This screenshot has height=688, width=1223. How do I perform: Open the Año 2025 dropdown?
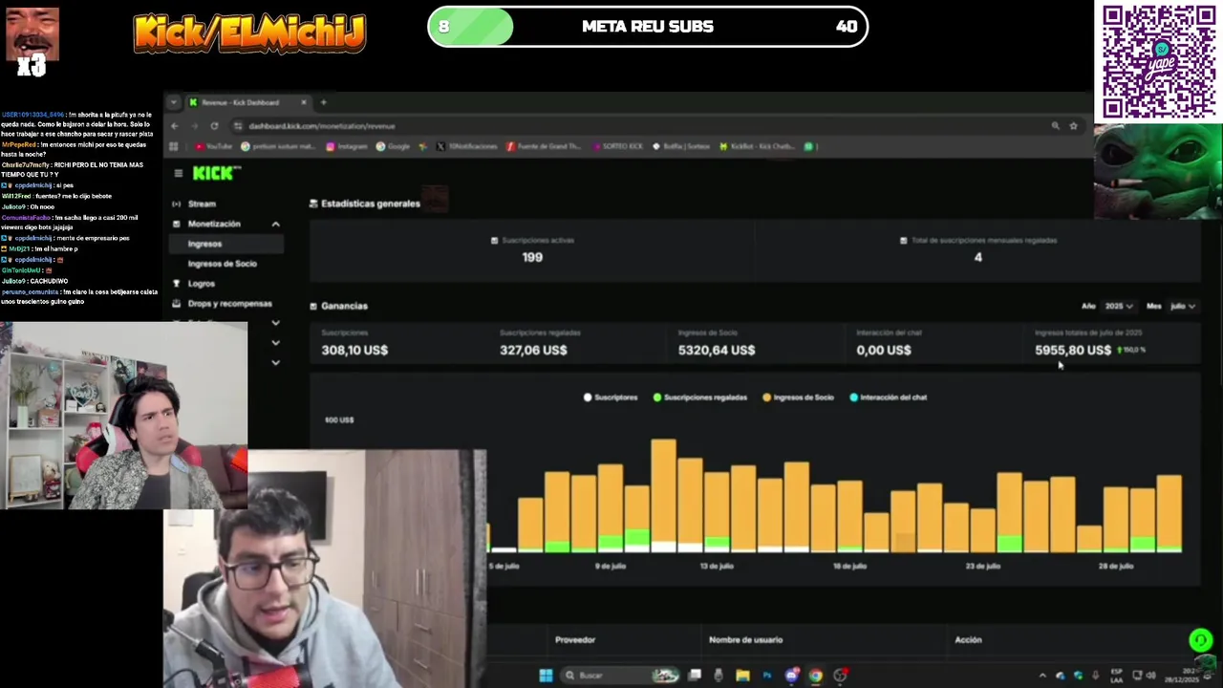pos(1119,306)
